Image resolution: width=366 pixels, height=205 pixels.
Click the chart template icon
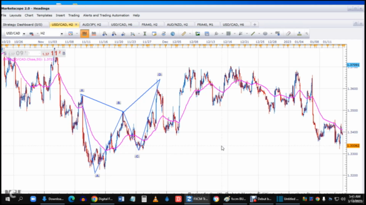pyautogui.click(x=70, y=34)
